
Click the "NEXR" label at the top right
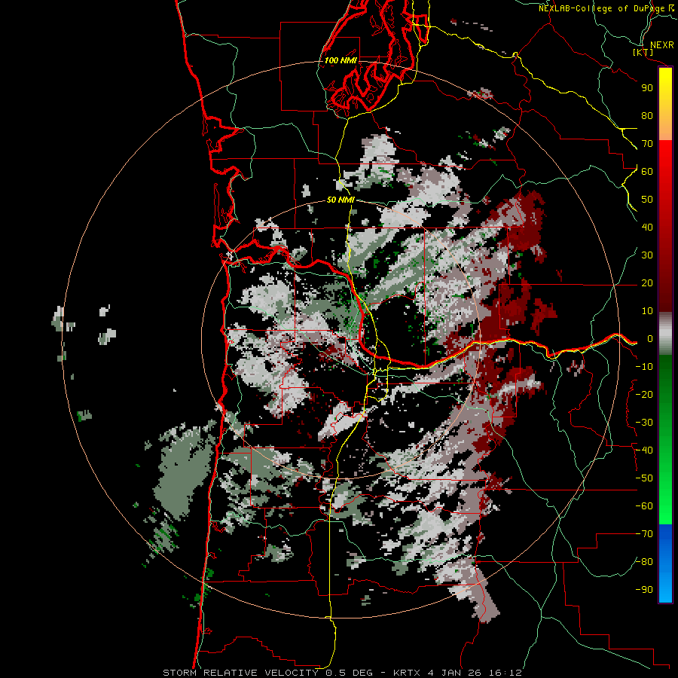tap(662, 45)
